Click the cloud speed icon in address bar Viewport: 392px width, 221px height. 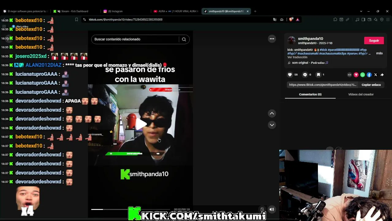tap(282, 19)
